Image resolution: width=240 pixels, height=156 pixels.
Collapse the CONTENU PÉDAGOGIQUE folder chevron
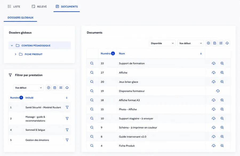click(12, 46)
